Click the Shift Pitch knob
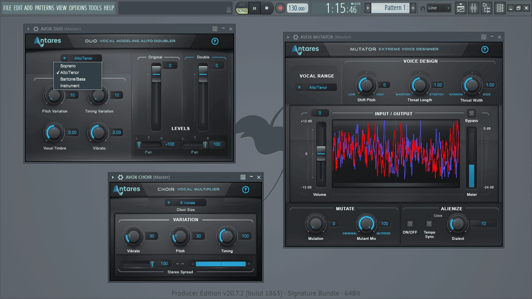The height and width of the screenshot is (299, 532). tap(366, 85)
